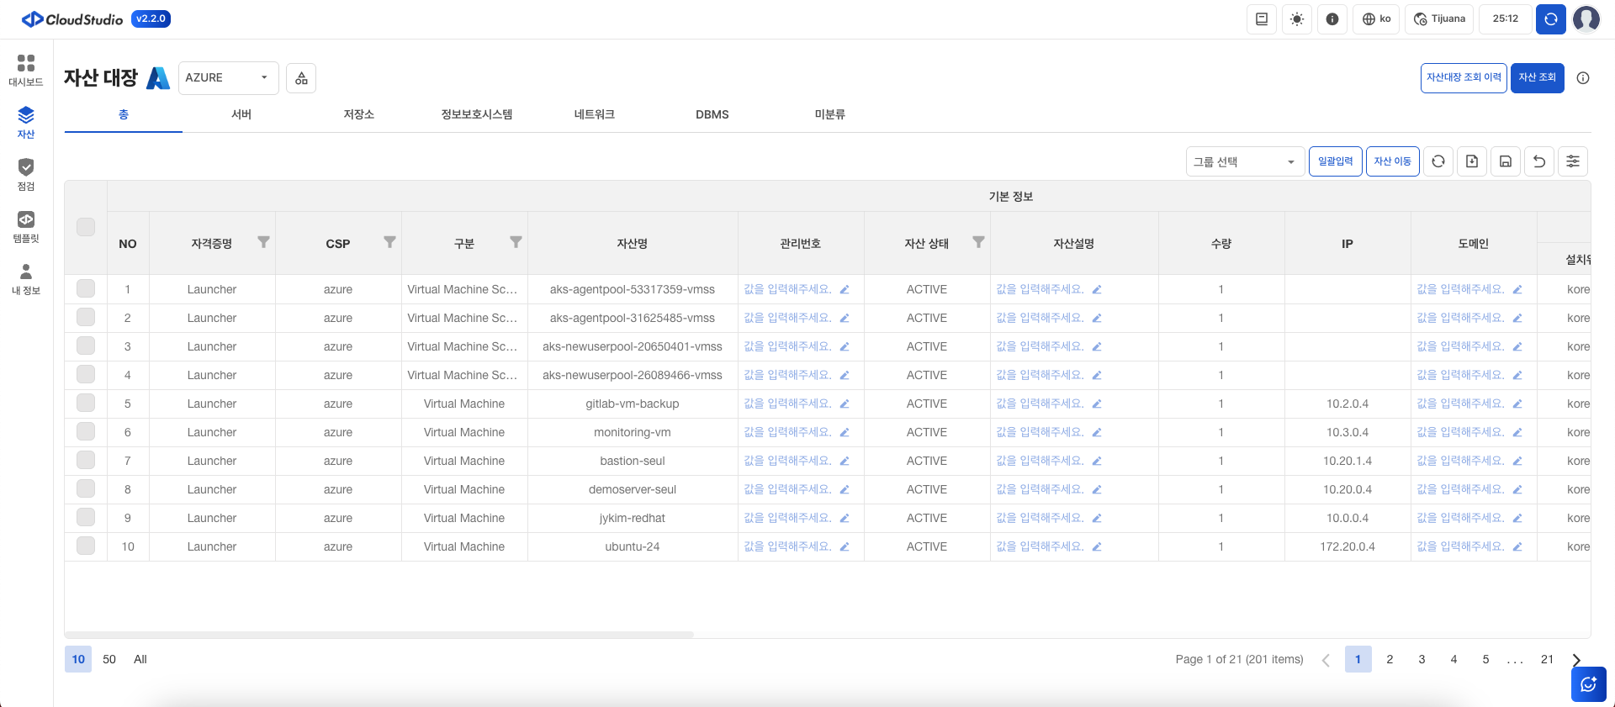This screenshot has width=1615, height=707.
Task: Select the checkbox for row 5
Action: tap(86, 404)
